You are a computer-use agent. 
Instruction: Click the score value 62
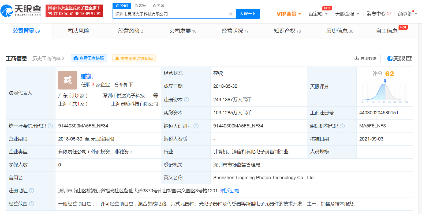pos(390,74)
